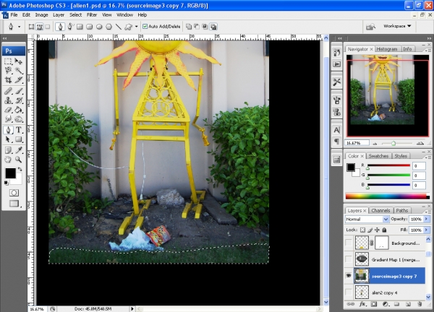Show the alien2 copy 4 layer
The image size is (434, 312).
tap(349, 292)
